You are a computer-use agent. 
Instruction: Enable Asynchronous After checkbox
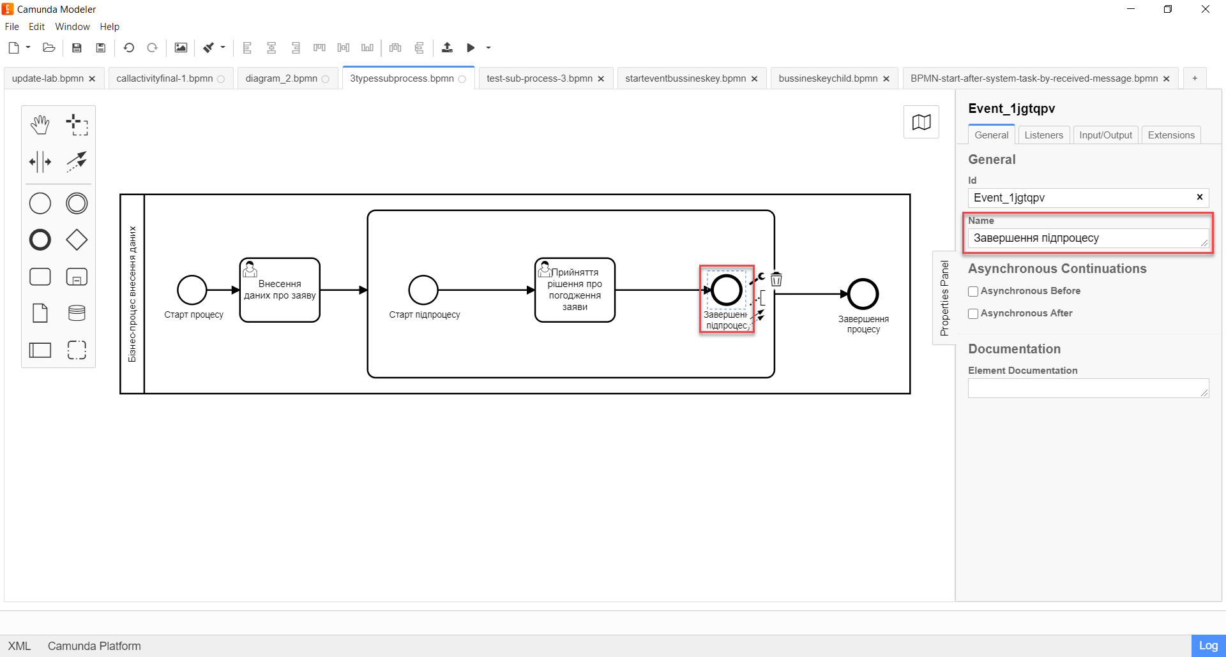(973, 314)
